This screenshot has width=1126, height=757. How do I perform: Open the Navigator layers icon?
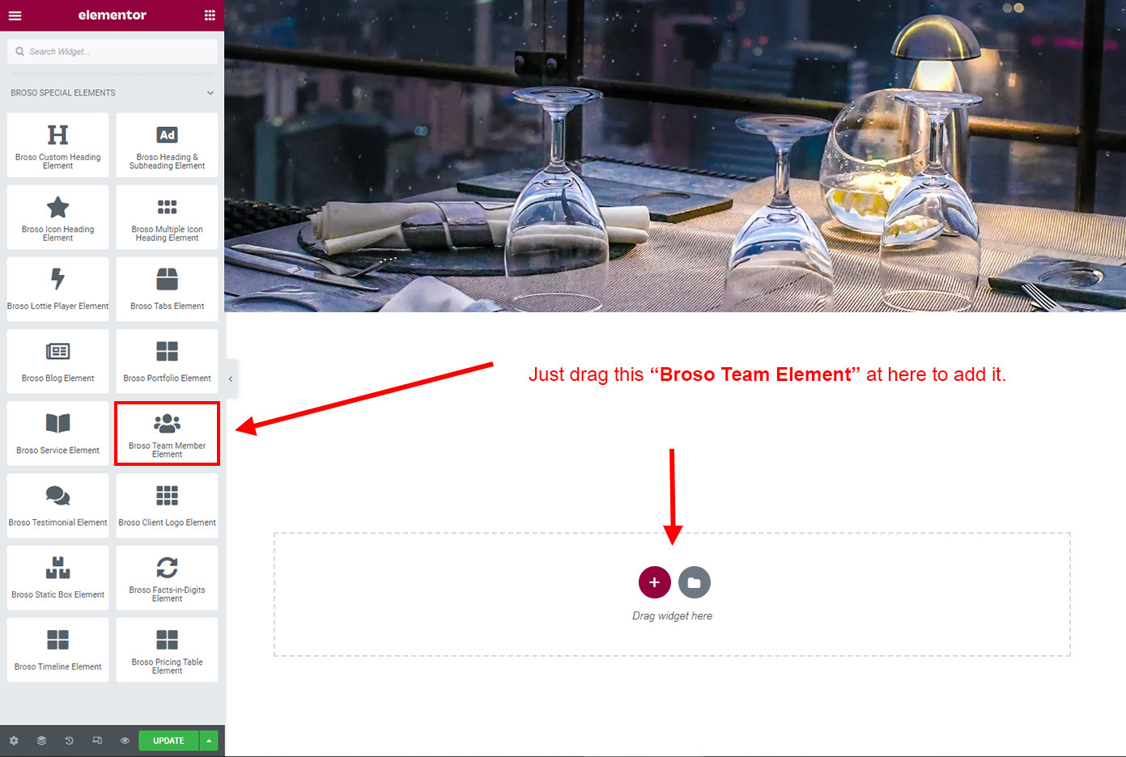click(41, 741)
